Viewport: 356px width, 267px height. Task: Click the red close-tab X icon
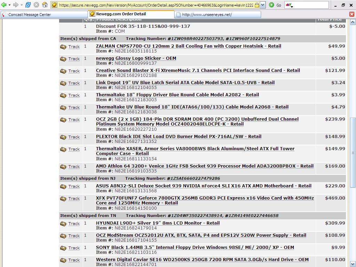(352, 14)
